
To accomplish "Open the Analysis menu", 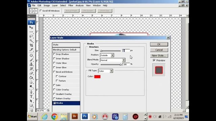I will 80,5.
